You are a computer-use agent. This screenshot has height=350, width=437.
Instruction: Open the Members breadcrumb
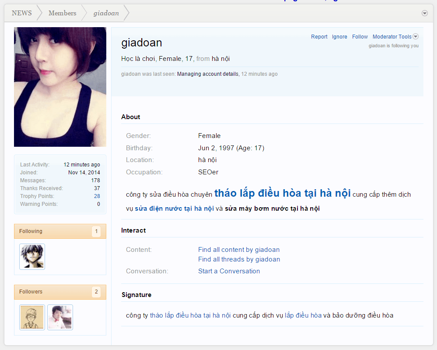click(63, 13)
